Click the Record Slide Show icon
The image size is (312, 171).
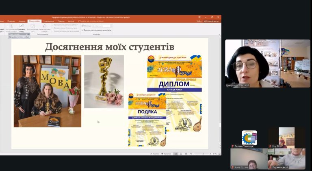tap(44, 28)
